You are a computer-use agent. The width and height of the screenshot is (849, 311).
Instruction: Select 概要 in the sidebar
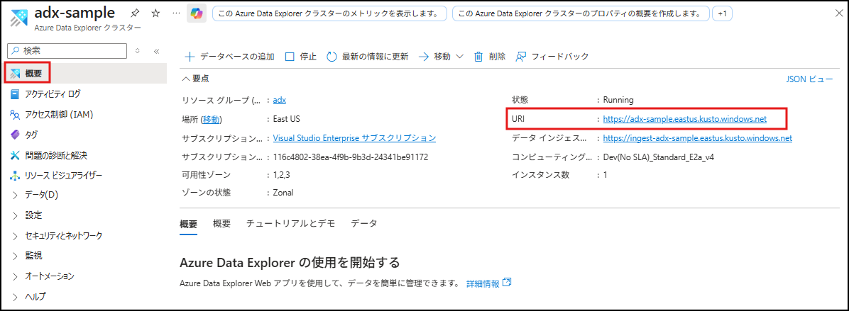86,74
